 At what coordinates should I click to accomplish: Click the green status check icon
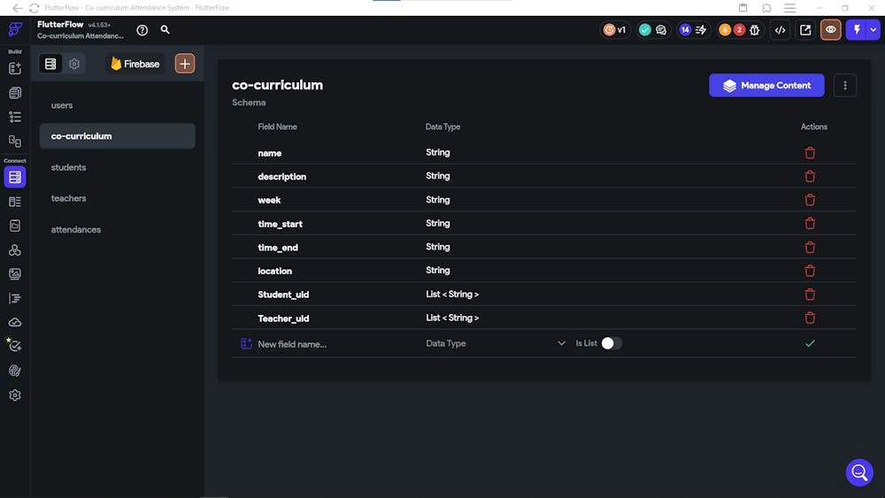(644, 30)
